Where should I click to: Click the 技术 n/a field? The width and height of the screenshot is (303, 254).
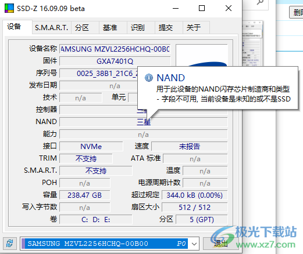coord(81,98)
